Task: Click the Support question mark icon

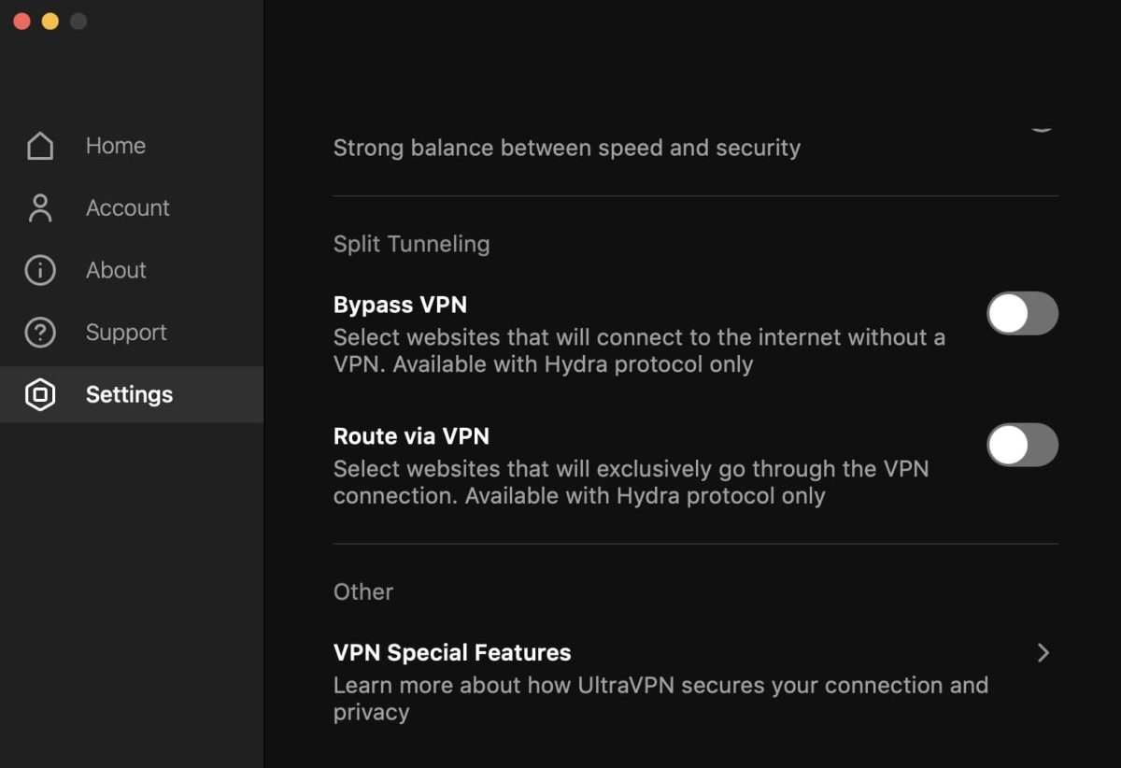Action: pos(40,333)
